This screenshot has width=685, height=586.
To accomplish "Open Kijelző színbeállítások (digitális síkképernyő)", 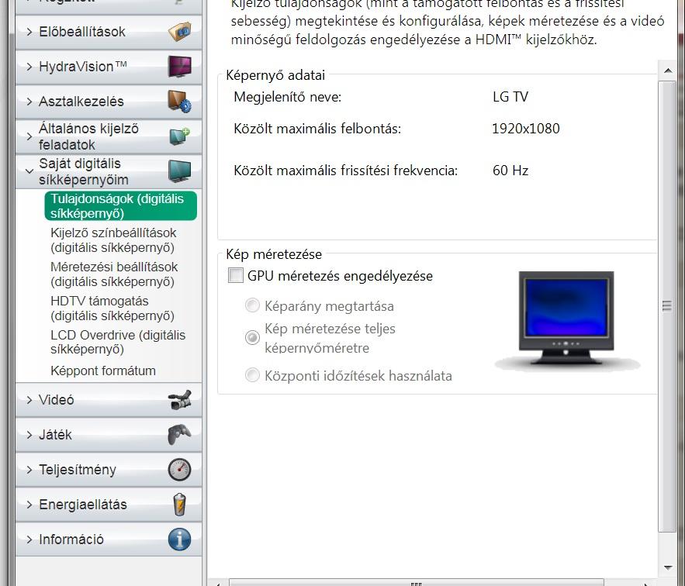I will [x=113, y=240].
